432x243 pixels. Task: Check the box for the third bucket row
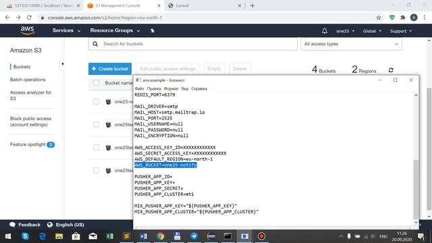[x=96, y=147]
